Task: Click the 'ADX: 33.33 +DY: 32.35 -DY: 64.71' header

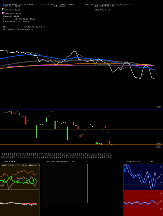Action: coord(21,165)
